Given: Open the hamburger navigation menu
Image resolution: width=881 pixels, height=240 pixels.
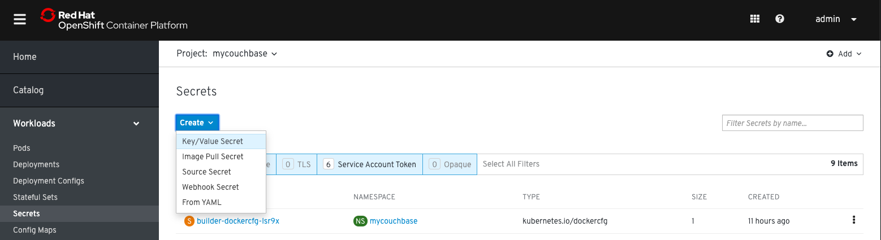Looking at the screenshot, I should click(x=20, y=19).
